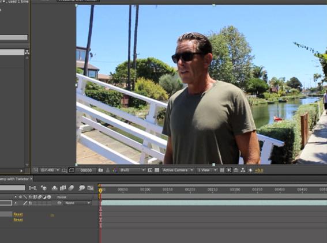This screenshot has height=243, width=327.
Task: Click the Frame Blending column header icon
Action: [35, 197]
